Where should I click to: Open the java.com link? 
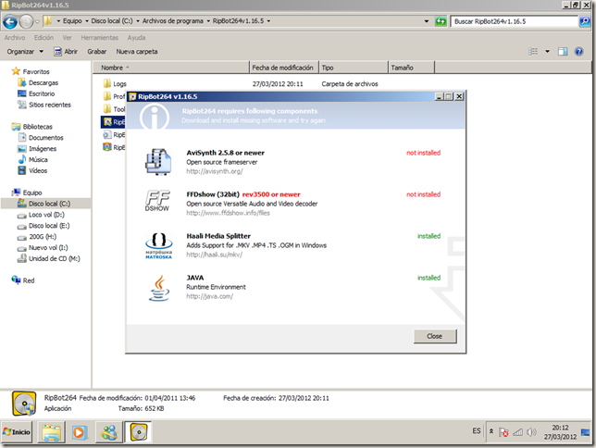pos(209,296)
